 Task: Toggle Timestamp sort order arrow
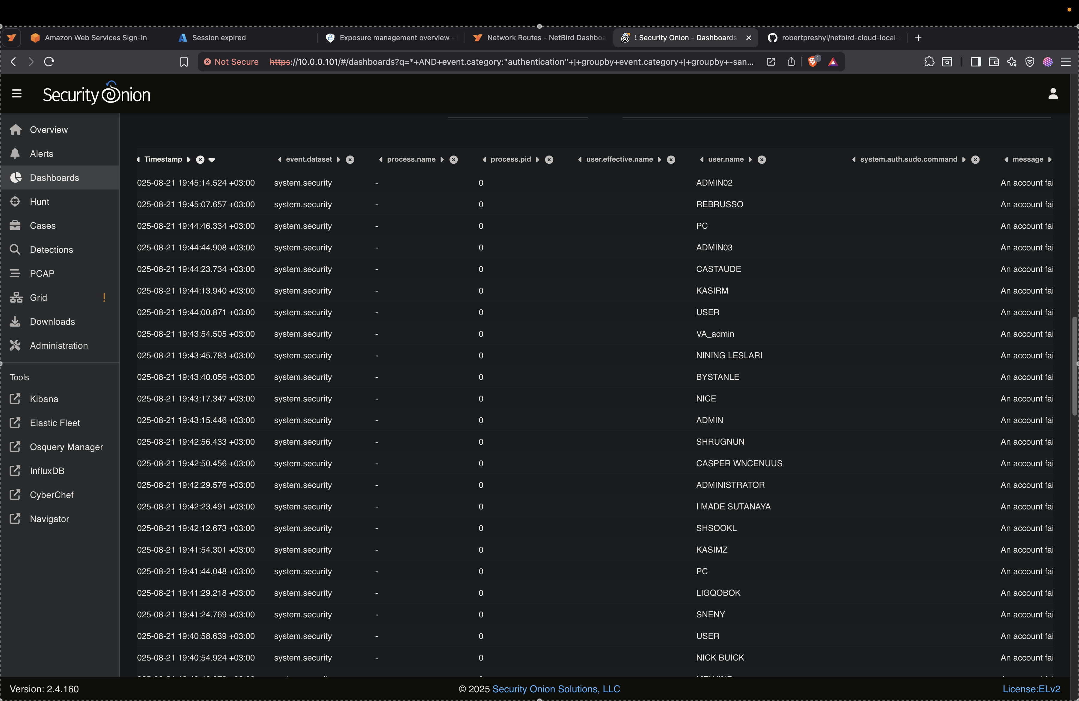(x=212, y=160)
